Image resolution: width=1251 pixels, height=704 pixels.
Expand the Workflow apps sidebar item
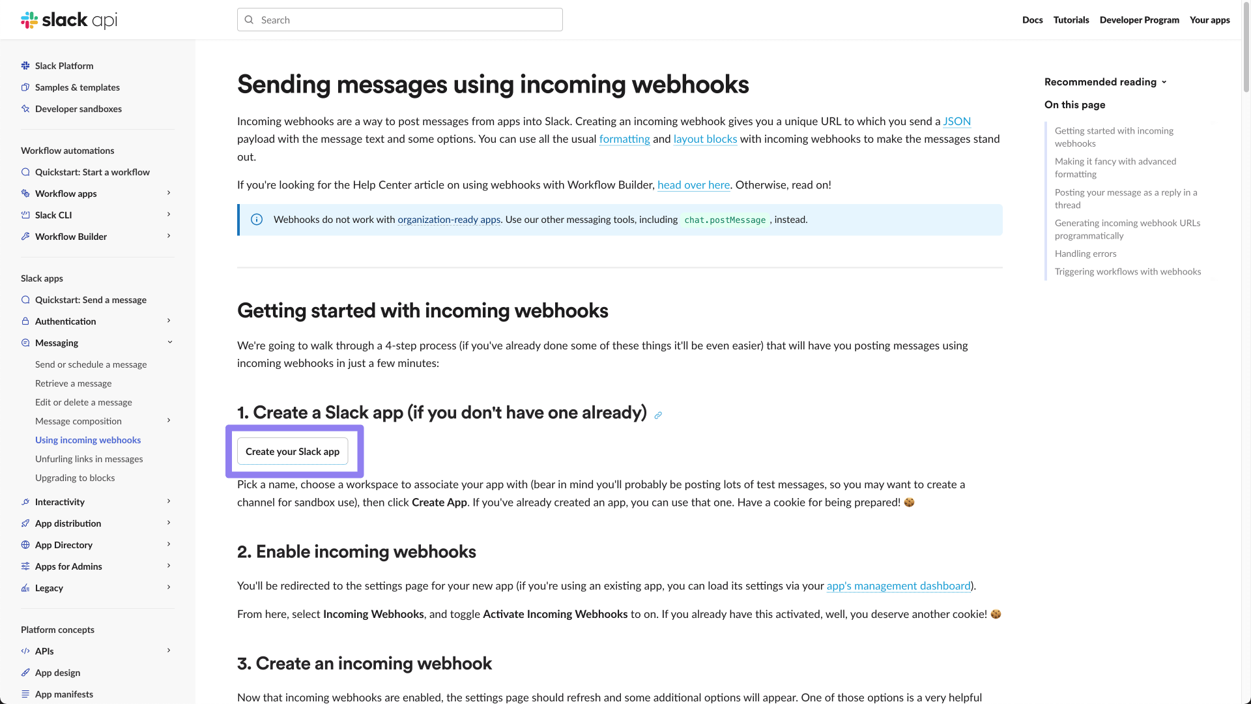pyautogui.click(x=169, y=194)
